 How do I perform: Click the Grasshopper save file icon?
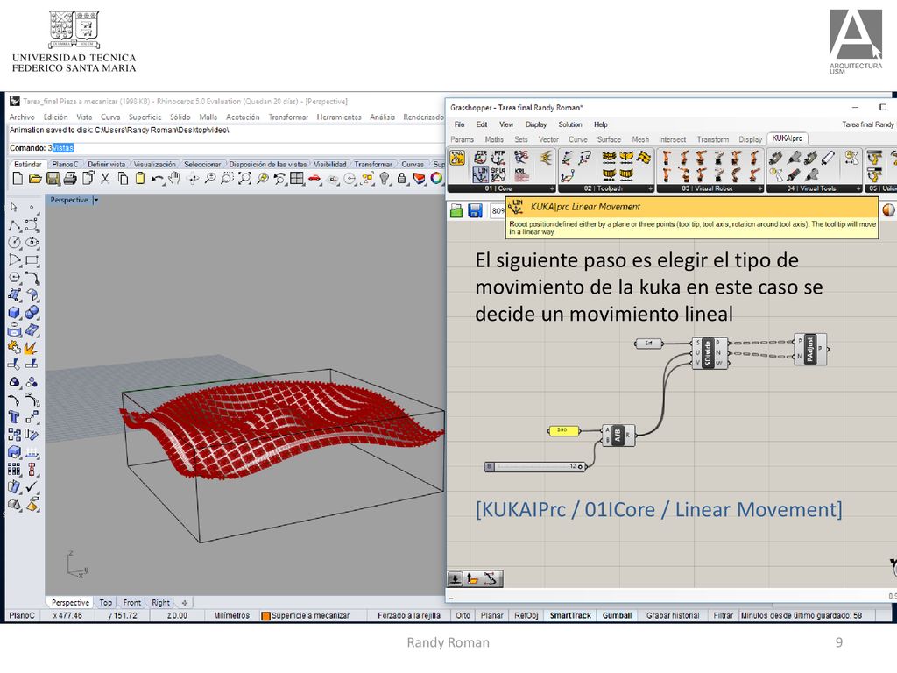click(x=475, y=210)
